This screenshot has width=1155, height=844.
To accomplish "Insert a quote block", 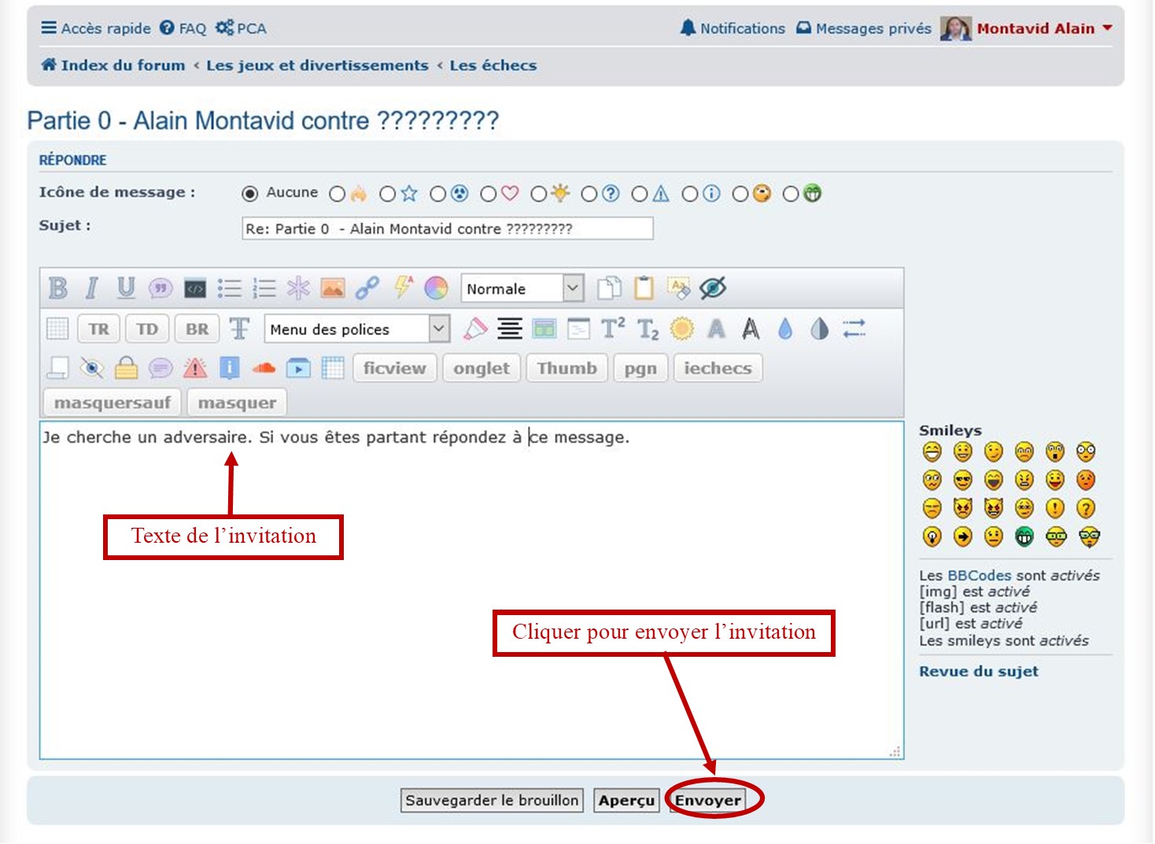I will click(x=161, y=289).
